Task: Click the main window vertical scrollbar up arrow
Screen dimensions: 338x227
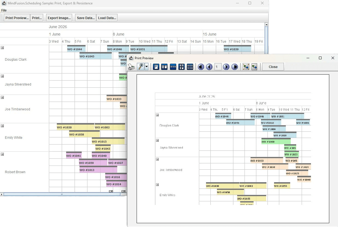Action: pos(267,25)
